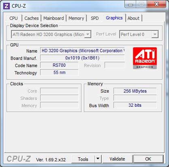The image size is (169, 167).
Task: Click the CPU-Z logo in footer
Action: (x=19, y=159)
